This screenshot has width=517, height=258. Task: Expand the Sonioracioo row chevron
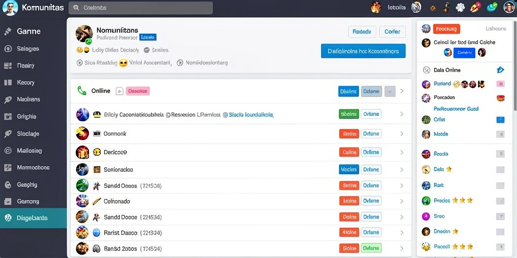(x=401, y=170)
